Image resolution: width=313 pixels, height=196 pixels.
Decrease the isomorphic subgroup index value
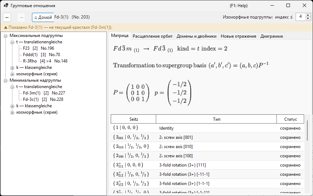point(308,18)
